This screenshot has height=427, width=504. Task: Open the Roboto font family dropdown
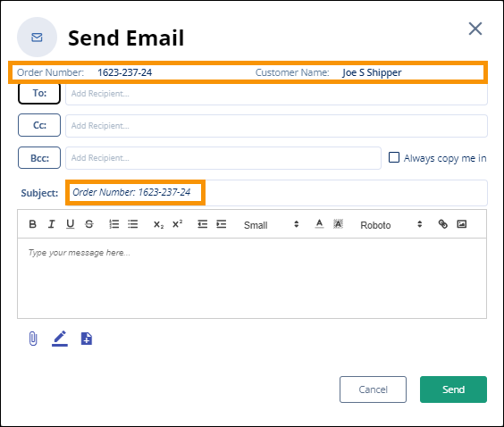[x=391, y=225]
